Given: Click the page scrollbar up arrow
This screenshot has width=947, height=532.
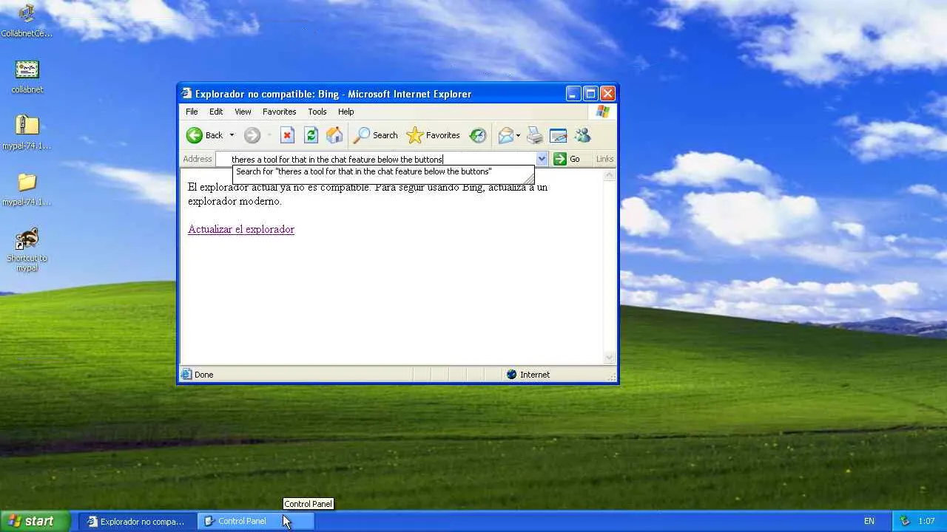Looking at the screenshot, I should (x=610, y=175).
